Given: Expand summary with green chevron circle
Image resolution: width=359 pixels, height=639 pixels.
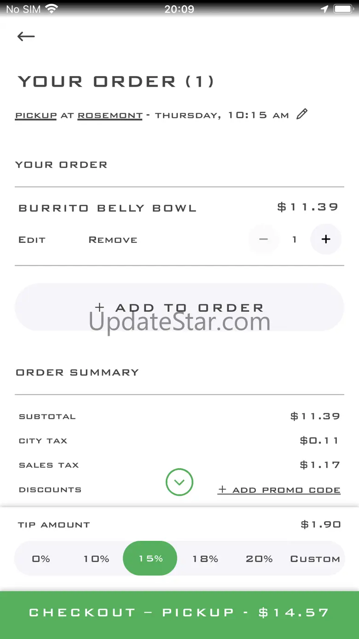Looking at the screenshot, I should [x=179, y=482].
